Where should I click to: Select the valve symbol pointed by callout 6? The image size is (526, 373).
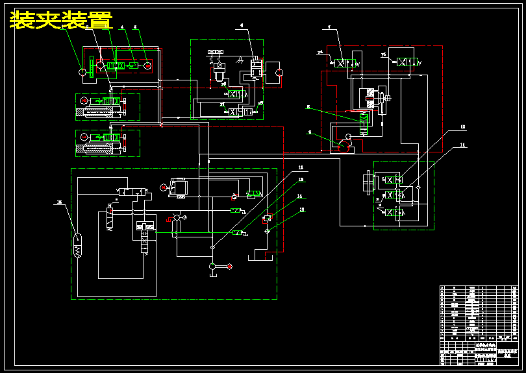(x=255, y=68)
